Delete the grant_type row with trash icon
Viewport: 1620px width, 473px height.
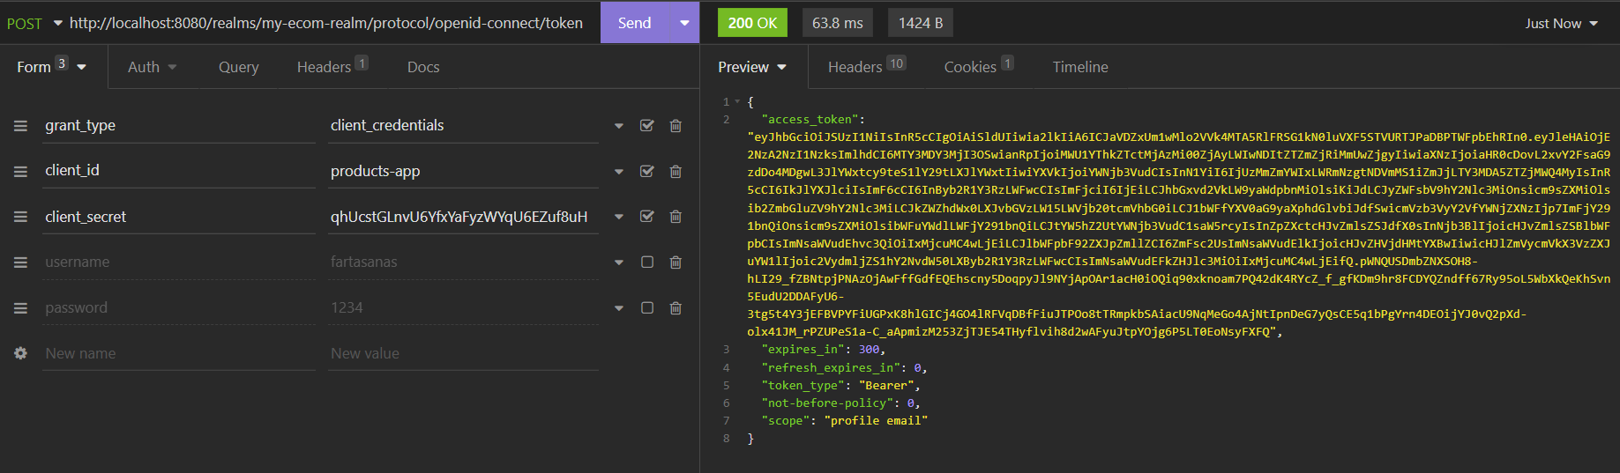pyautogui.click(x=676, y=126)
